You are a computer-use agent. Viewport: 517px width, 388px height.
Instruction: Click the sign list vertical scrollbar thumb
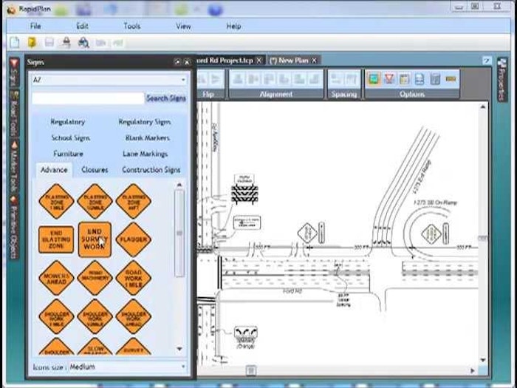click(179, 233)
